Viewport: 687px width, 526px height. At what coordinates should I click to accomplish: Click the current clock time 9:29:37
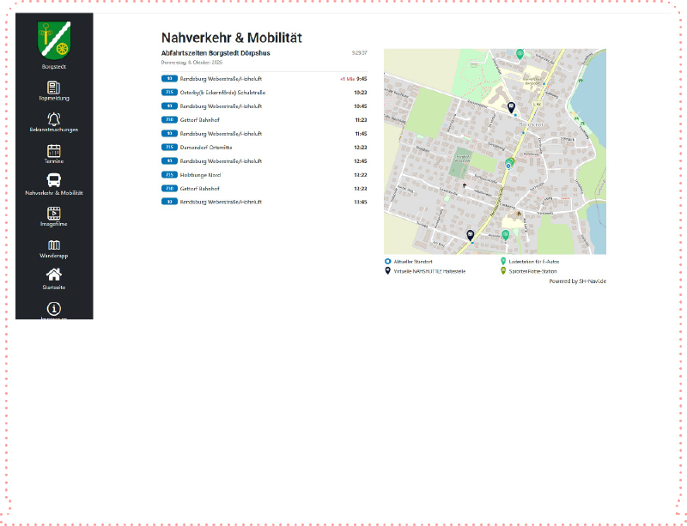pyautogui.click(x=359, y=53)
